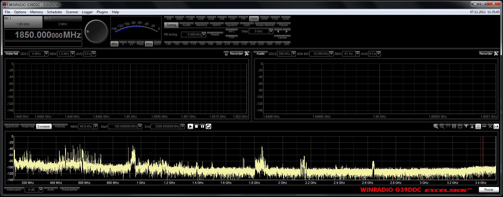Click the downward arrow to bar icon

click(x=472, y=126)
